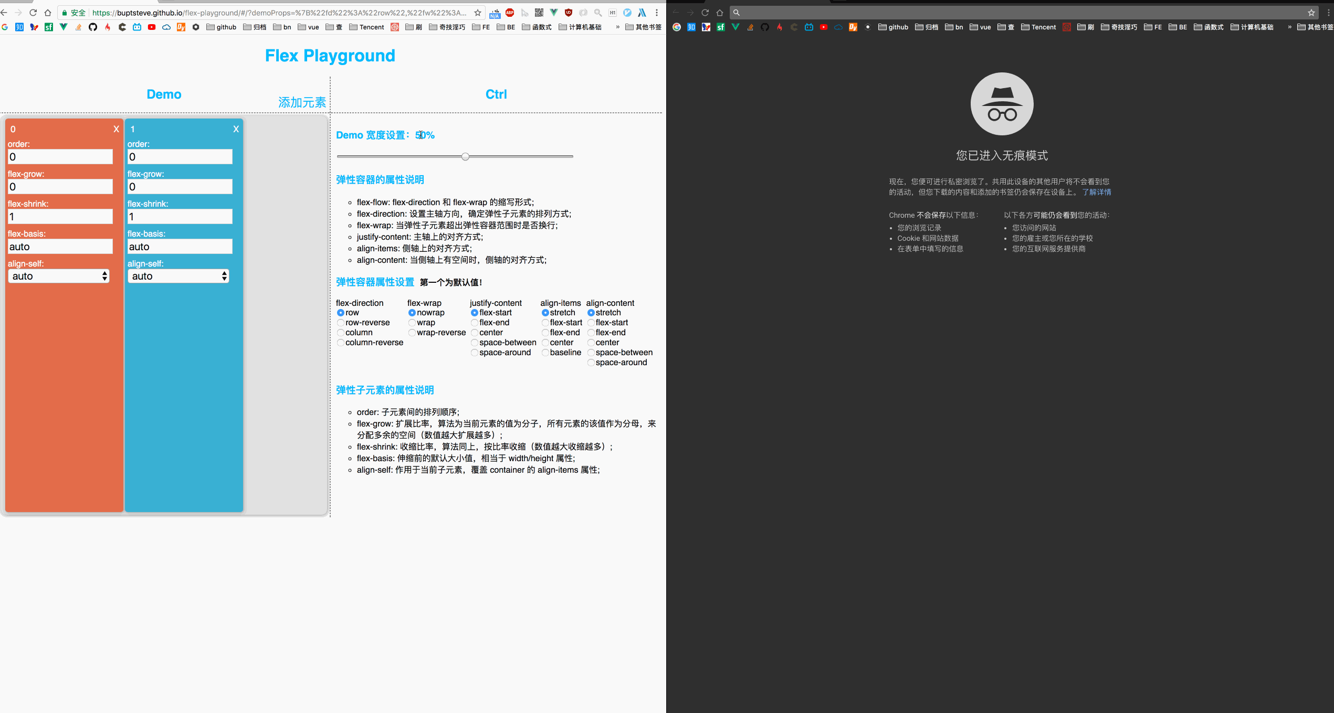Viewport: 1334px width, 713px height.
Task: Click the GitHub bookmark icon
Action: [x=93, y=27]
